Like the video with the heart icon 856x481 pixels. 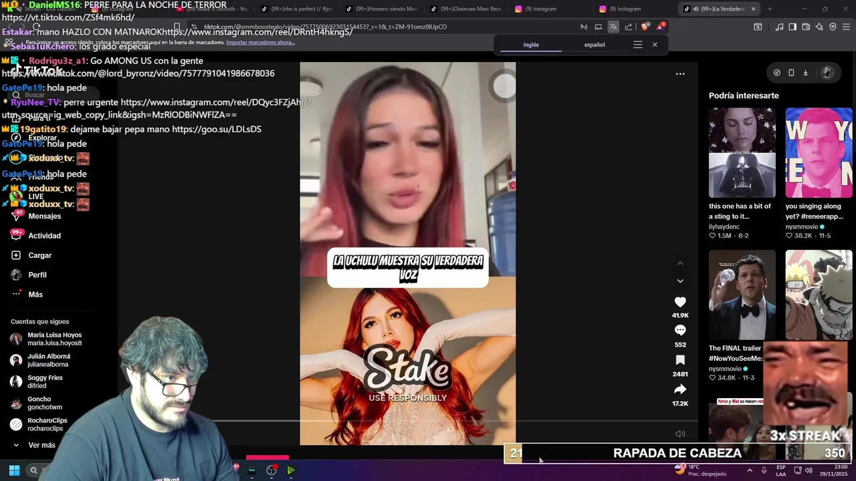(x=680, y=302)
